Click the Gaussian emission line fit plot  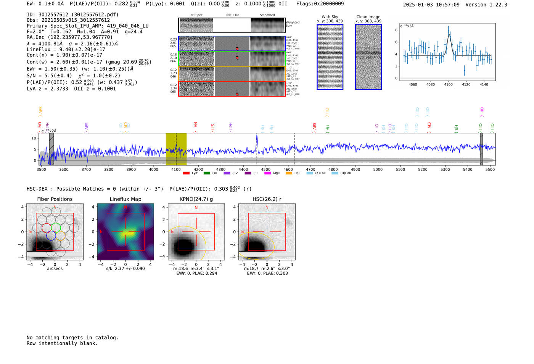point(447,52)
